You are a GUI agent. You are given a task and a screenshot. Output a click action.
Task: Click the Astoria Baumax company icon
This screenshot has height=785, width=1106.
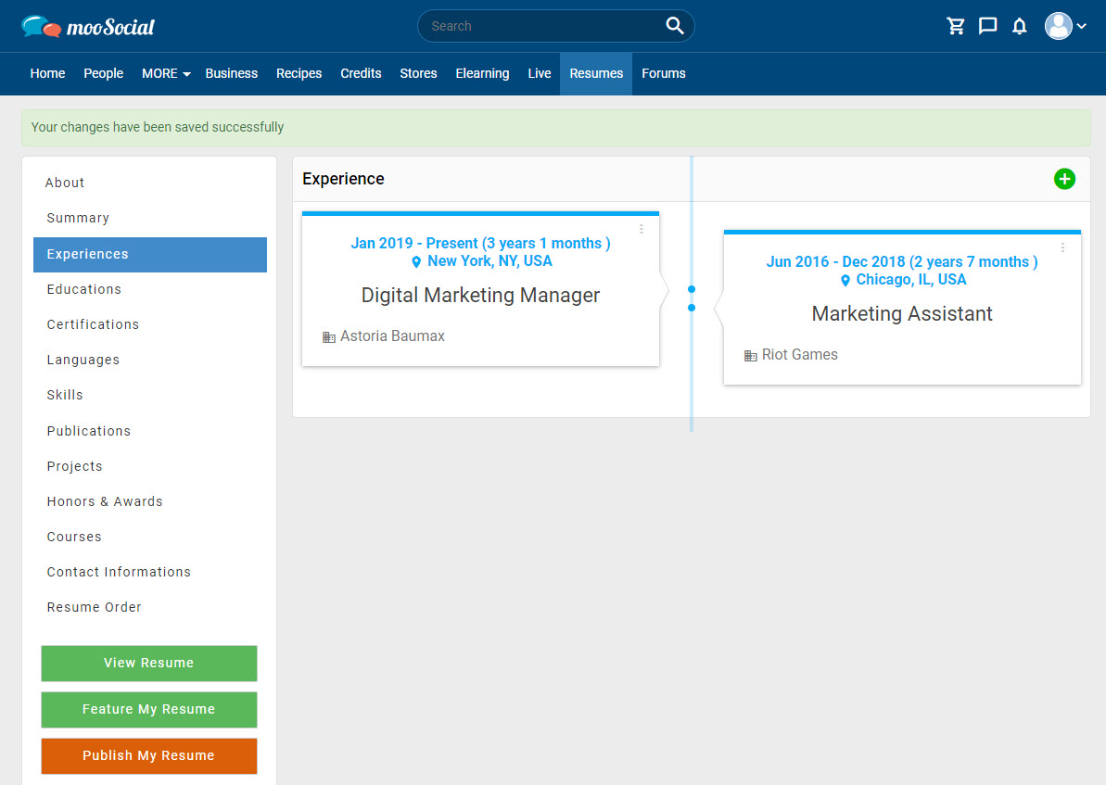329,337
